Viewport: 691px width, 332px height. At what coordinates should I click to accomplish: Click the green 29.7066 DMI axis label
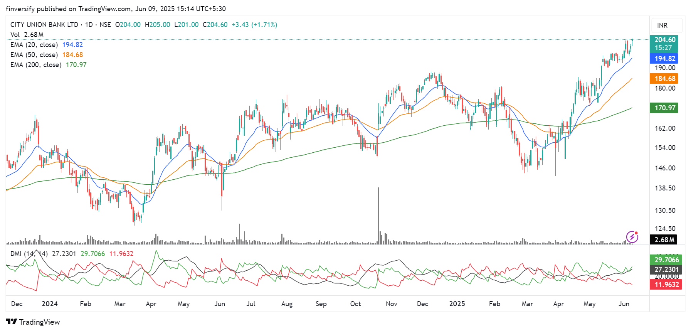[666, 260]
